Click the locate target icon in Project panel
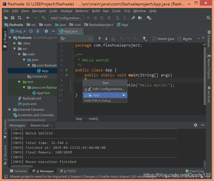Viewport: 214px width, 181px height. coord(31,31)
